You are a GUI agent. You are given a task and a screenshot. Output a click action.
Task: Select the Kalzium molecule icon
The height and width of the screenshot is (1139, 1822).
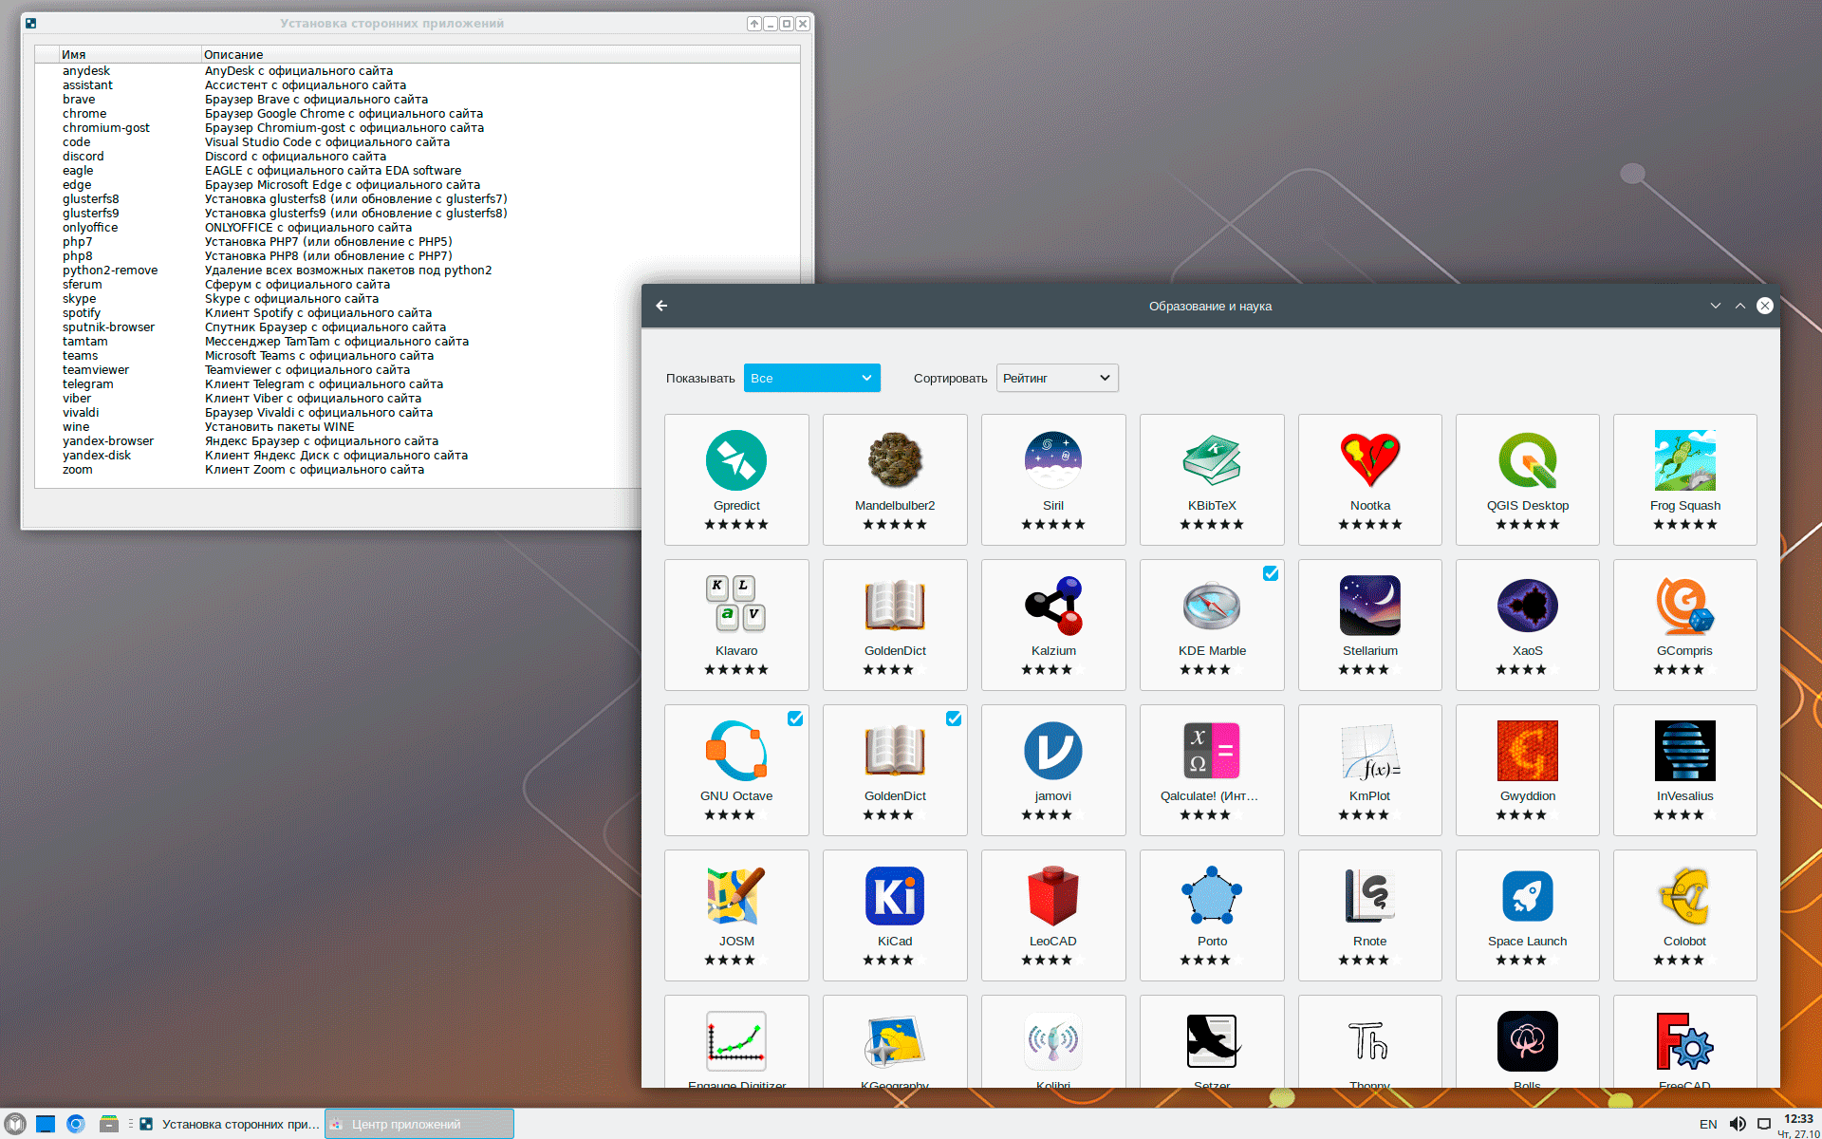(x=1052, y=606)
